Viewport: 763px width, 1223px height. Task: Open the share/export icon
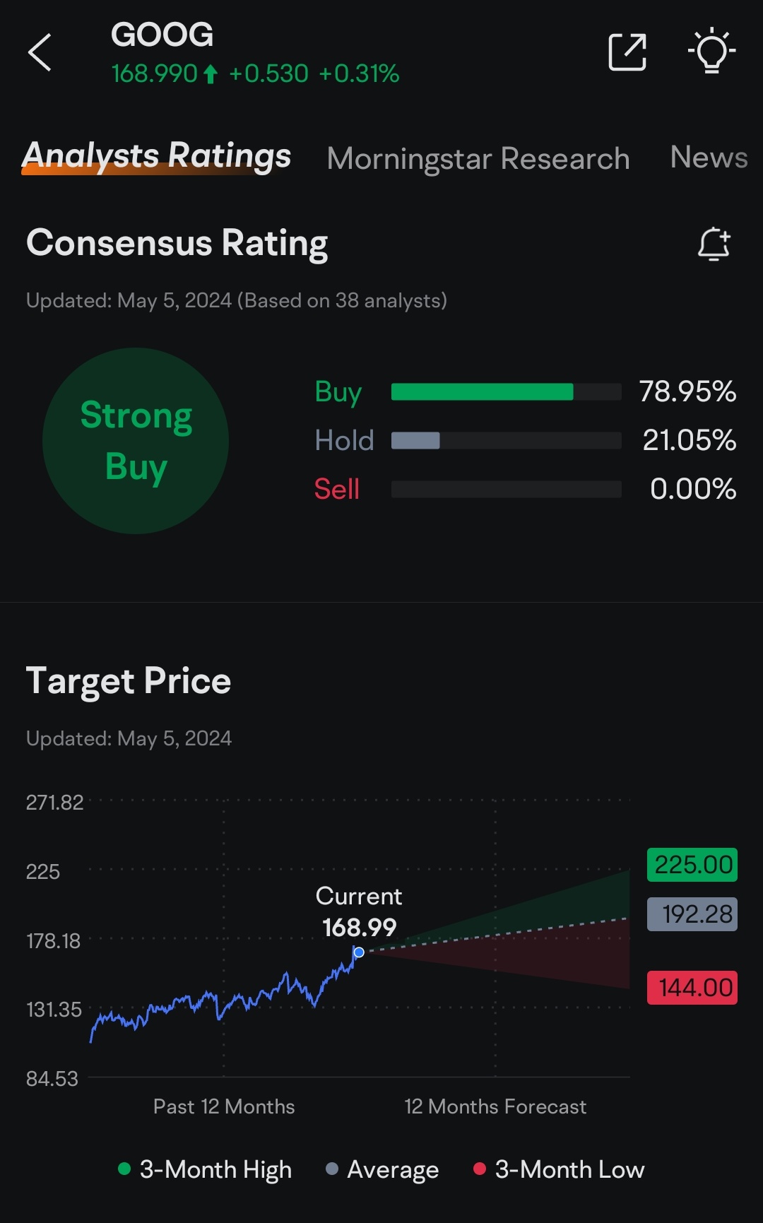tap(627, 52)
